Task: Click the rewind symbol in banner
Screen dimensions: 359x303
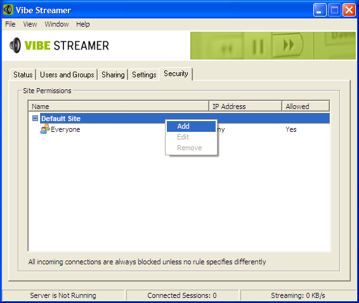Action: coord(227,48)
